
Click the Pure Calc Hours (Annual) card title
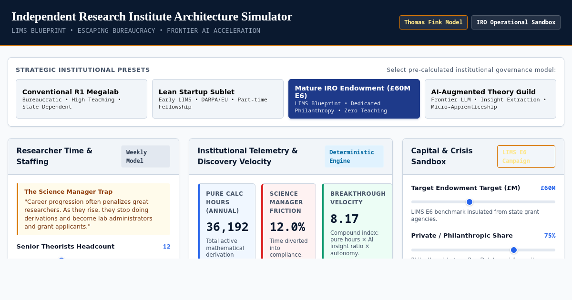pyautogui.click(x=225, y=202)
